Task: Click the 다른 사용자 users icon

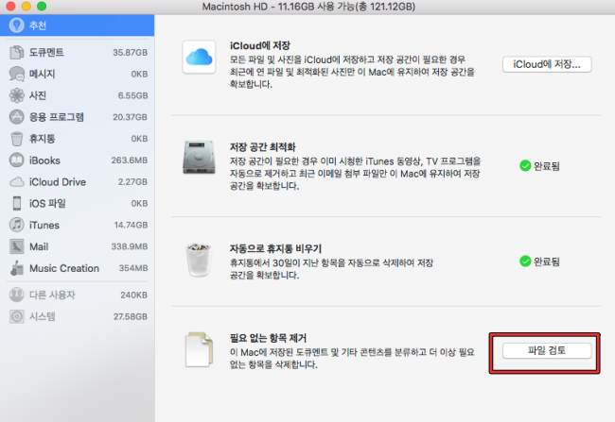Action: [16, 295]
